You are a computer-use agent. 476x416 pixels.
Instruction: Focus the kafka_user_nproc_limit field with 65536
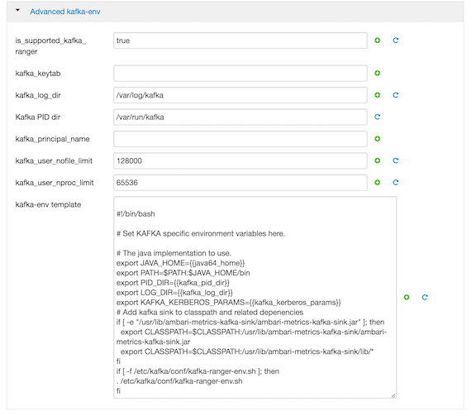click(x=240, y=183)
